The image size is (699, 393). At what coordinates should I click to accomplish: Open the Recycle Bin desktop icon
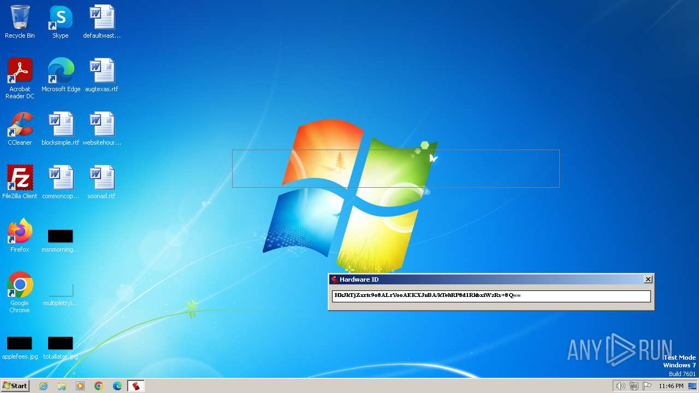click(x=20, y=22)
